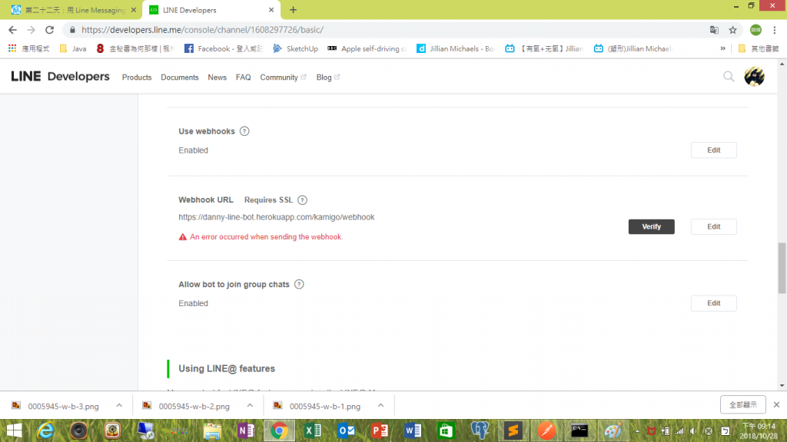The height and width of the screenshot is (442, 787).
Task: Open the Paint icon on the taskbar
Action: click(613, 430)
